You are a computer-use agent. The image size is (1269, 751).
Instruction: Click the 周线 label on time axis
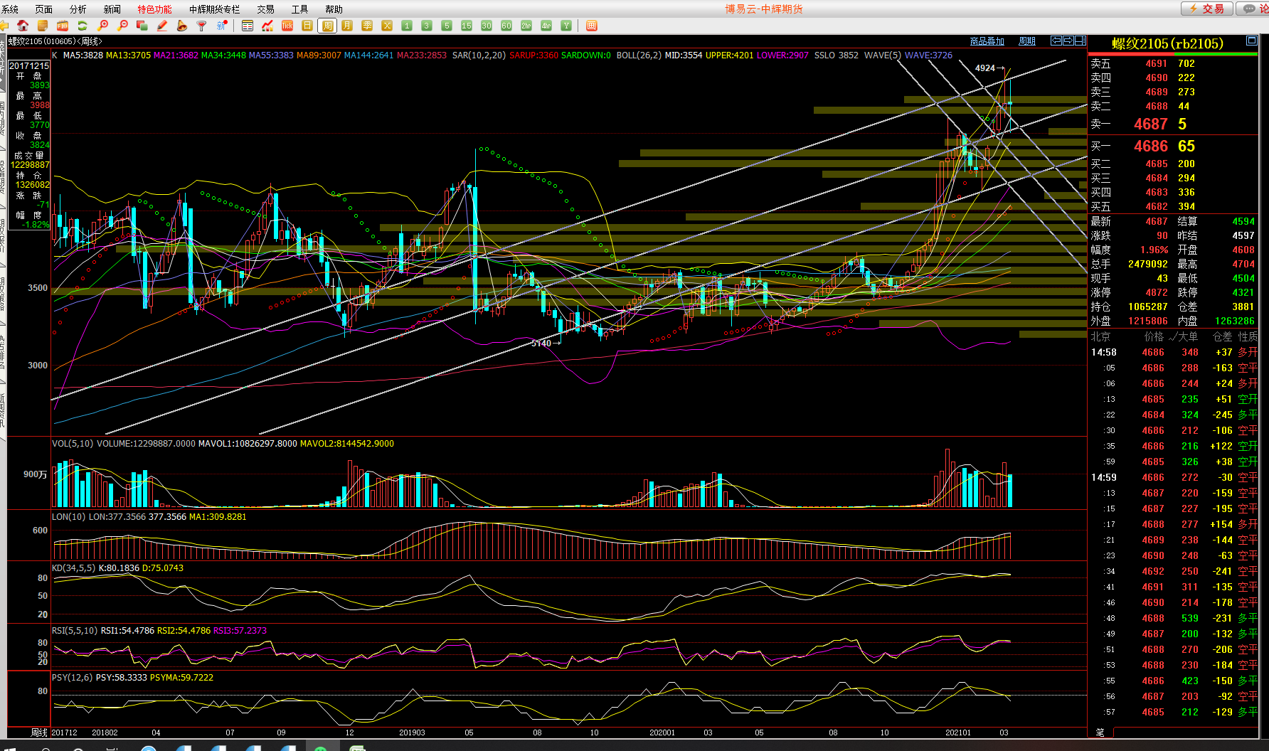[39, 733]
